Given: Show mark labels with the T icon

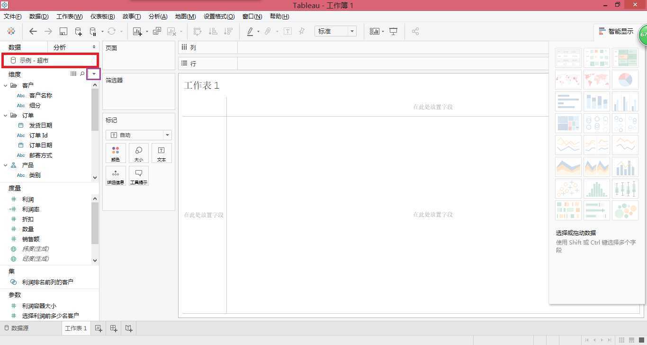Looking at the screenshot, I should [x=288, y=31].
